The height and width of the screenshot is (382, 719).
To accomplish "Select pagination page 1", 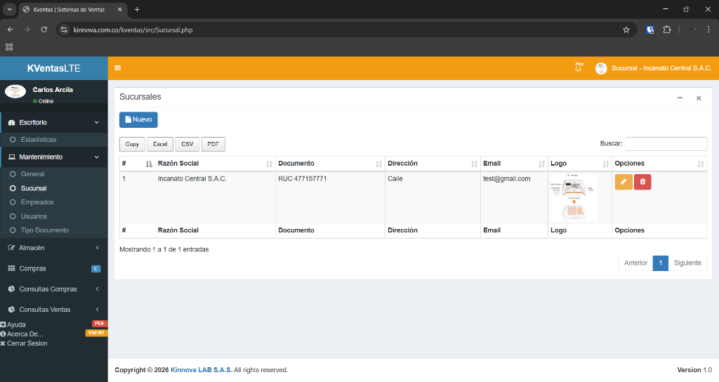I will click(660, 263).
